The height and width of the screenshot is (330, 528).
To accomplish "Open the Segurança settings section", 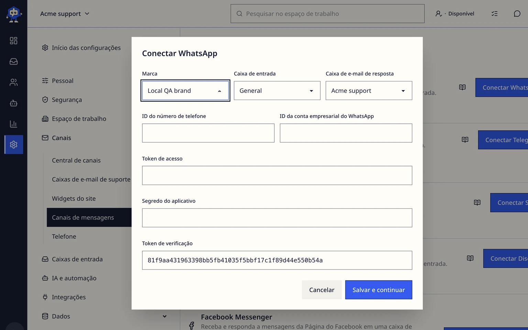I will 62,100.
